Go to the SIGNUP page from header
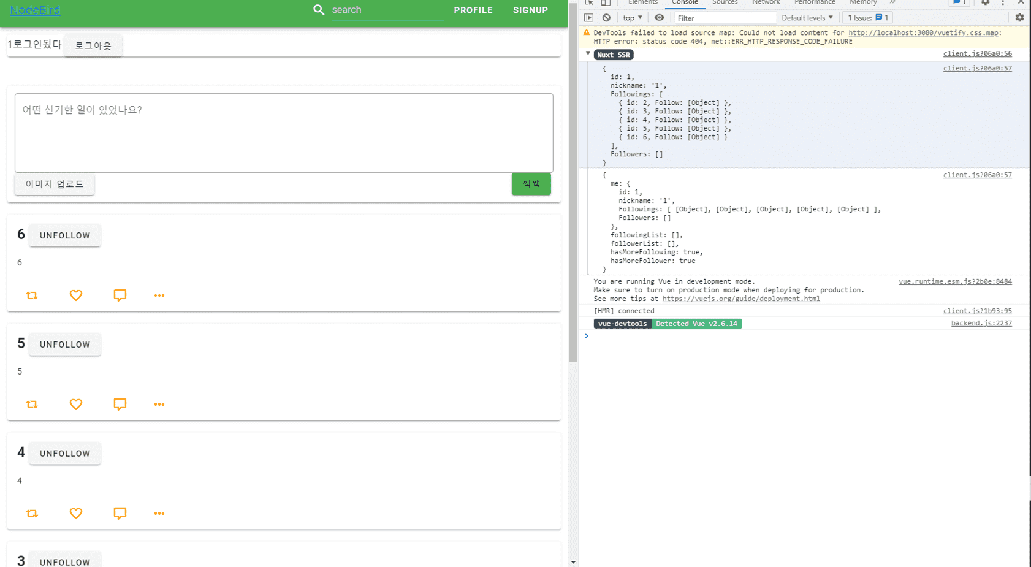This screenshot has height=567, width=1031. tap(530, 10)
